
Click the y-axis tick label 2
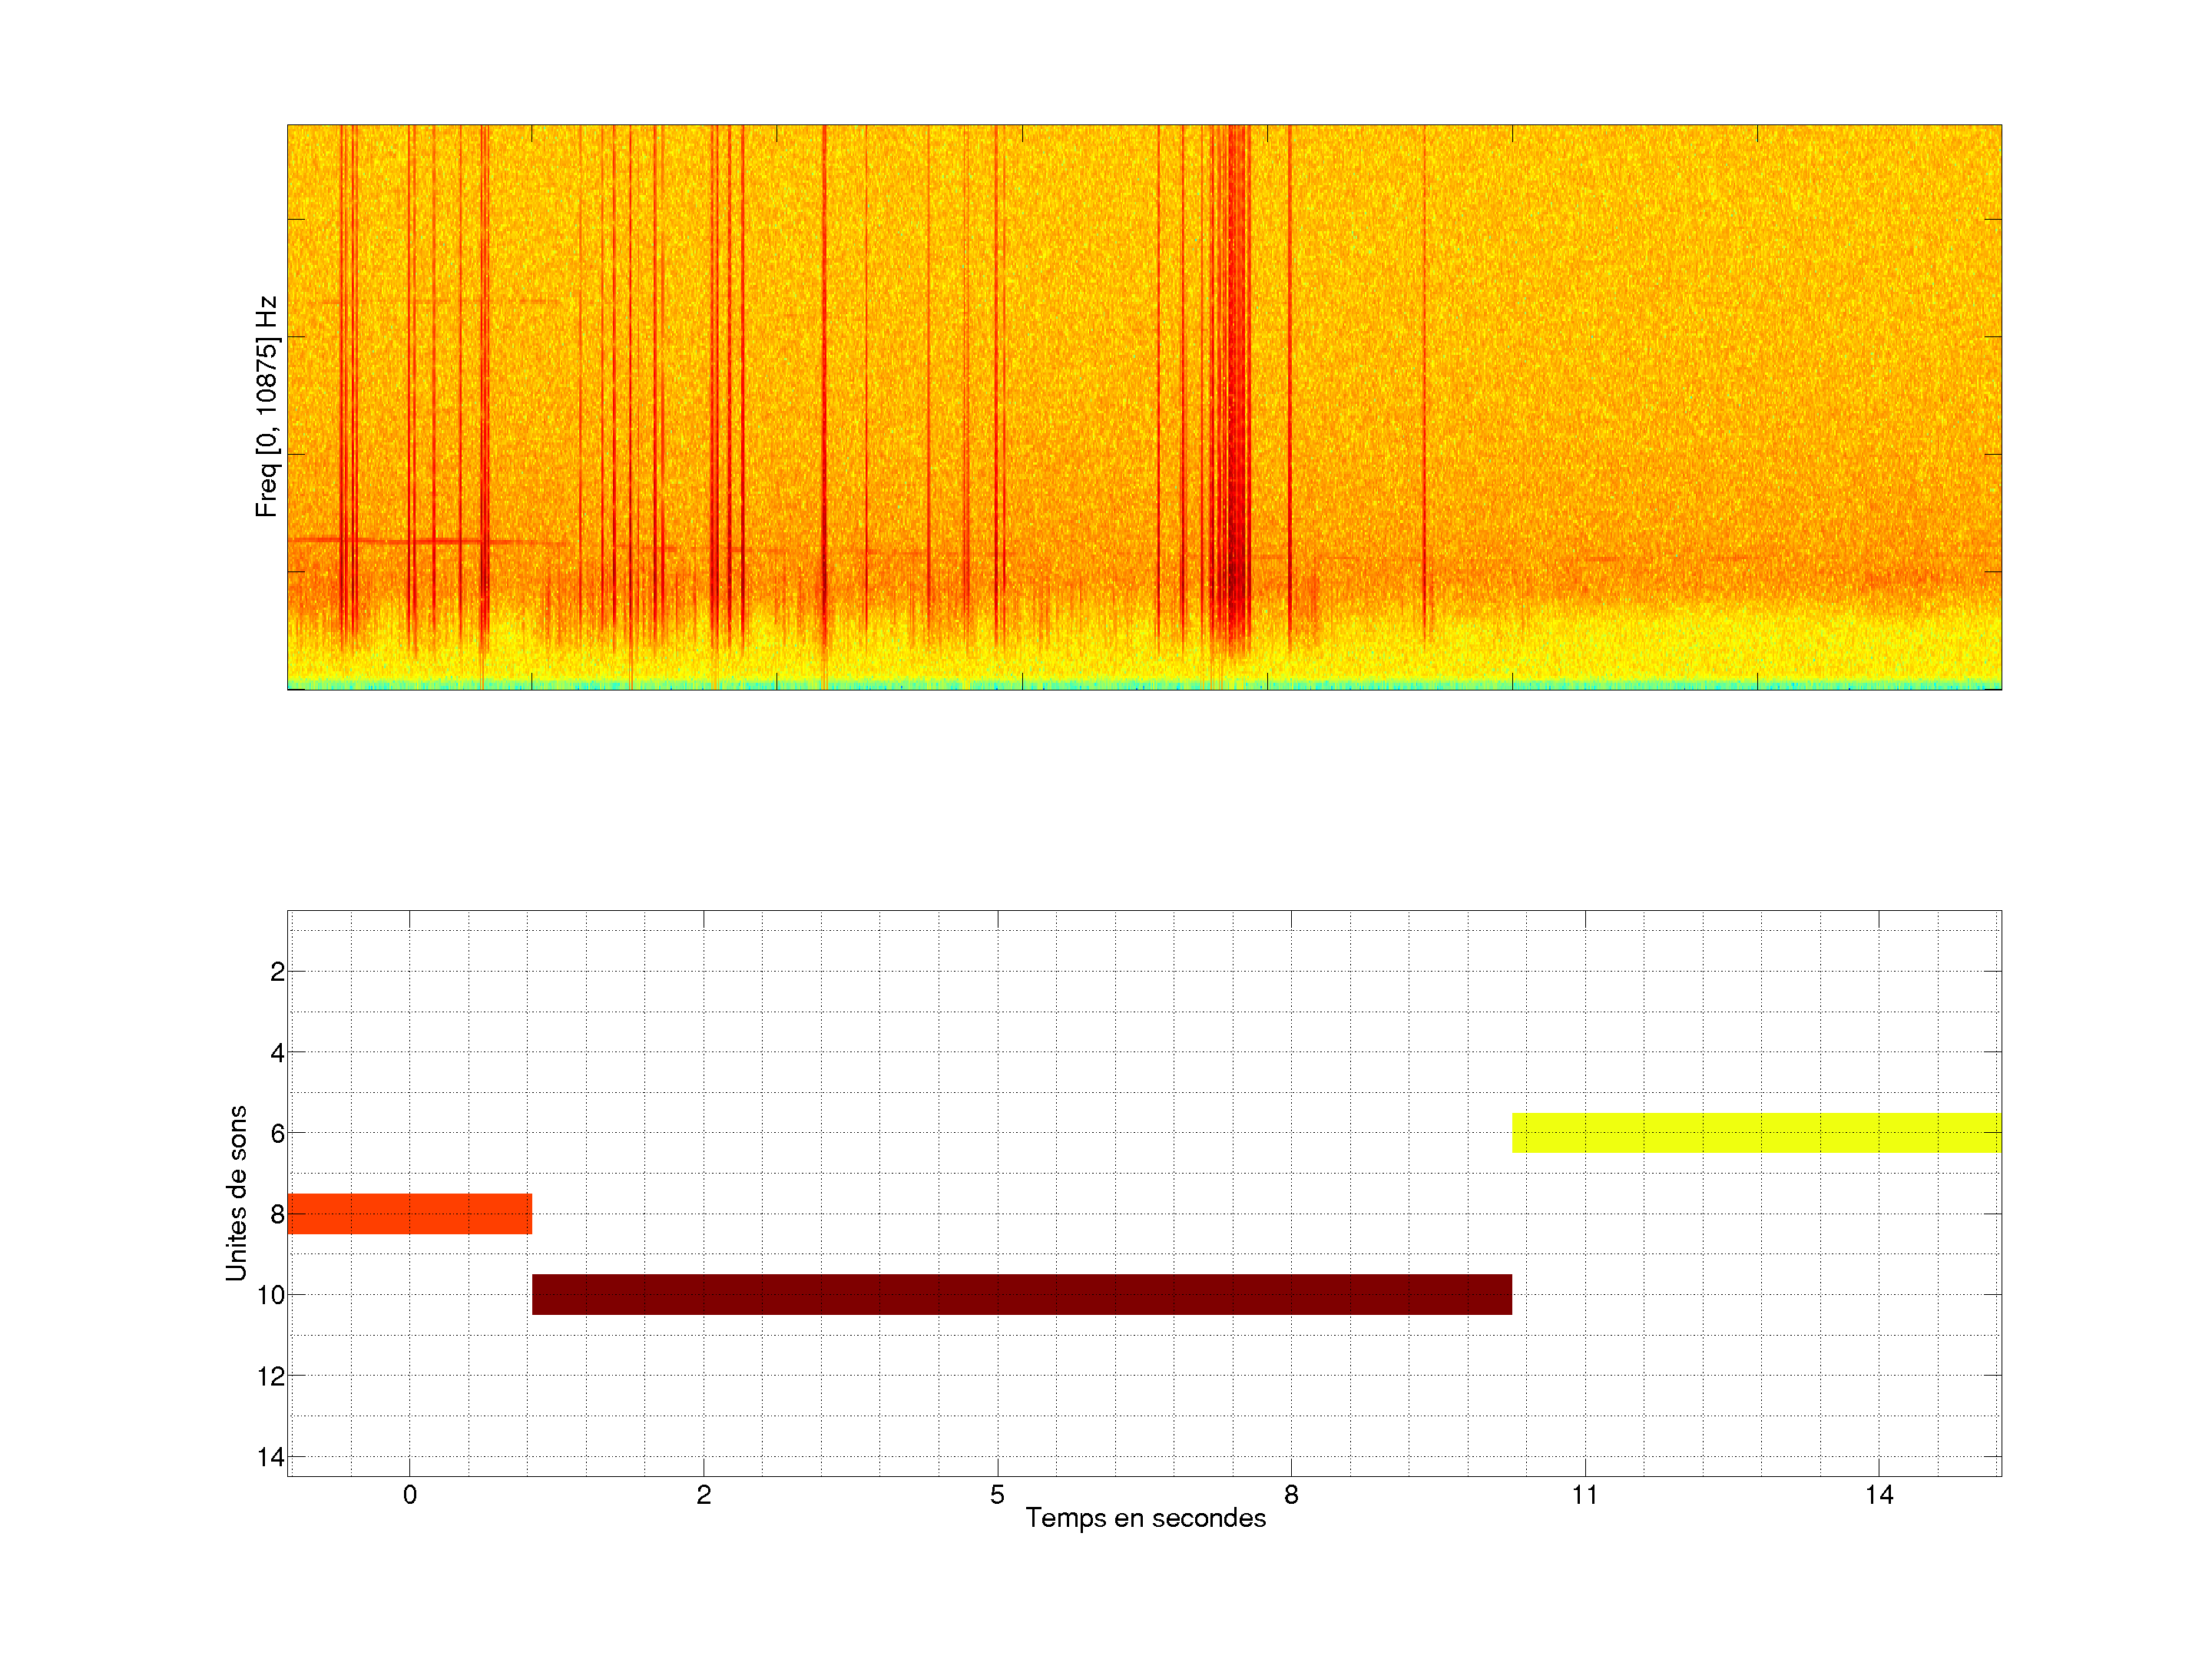tap(277, 972)
